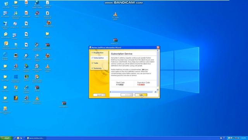Image resolution: width=248 pixels, height=140 pixels.
Task: Select the Windows Live Messenger shortcut
Action: click(15, 15)
